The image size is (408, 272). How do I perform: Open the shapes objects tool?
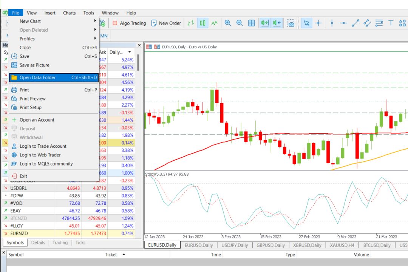tap(402, 23)
